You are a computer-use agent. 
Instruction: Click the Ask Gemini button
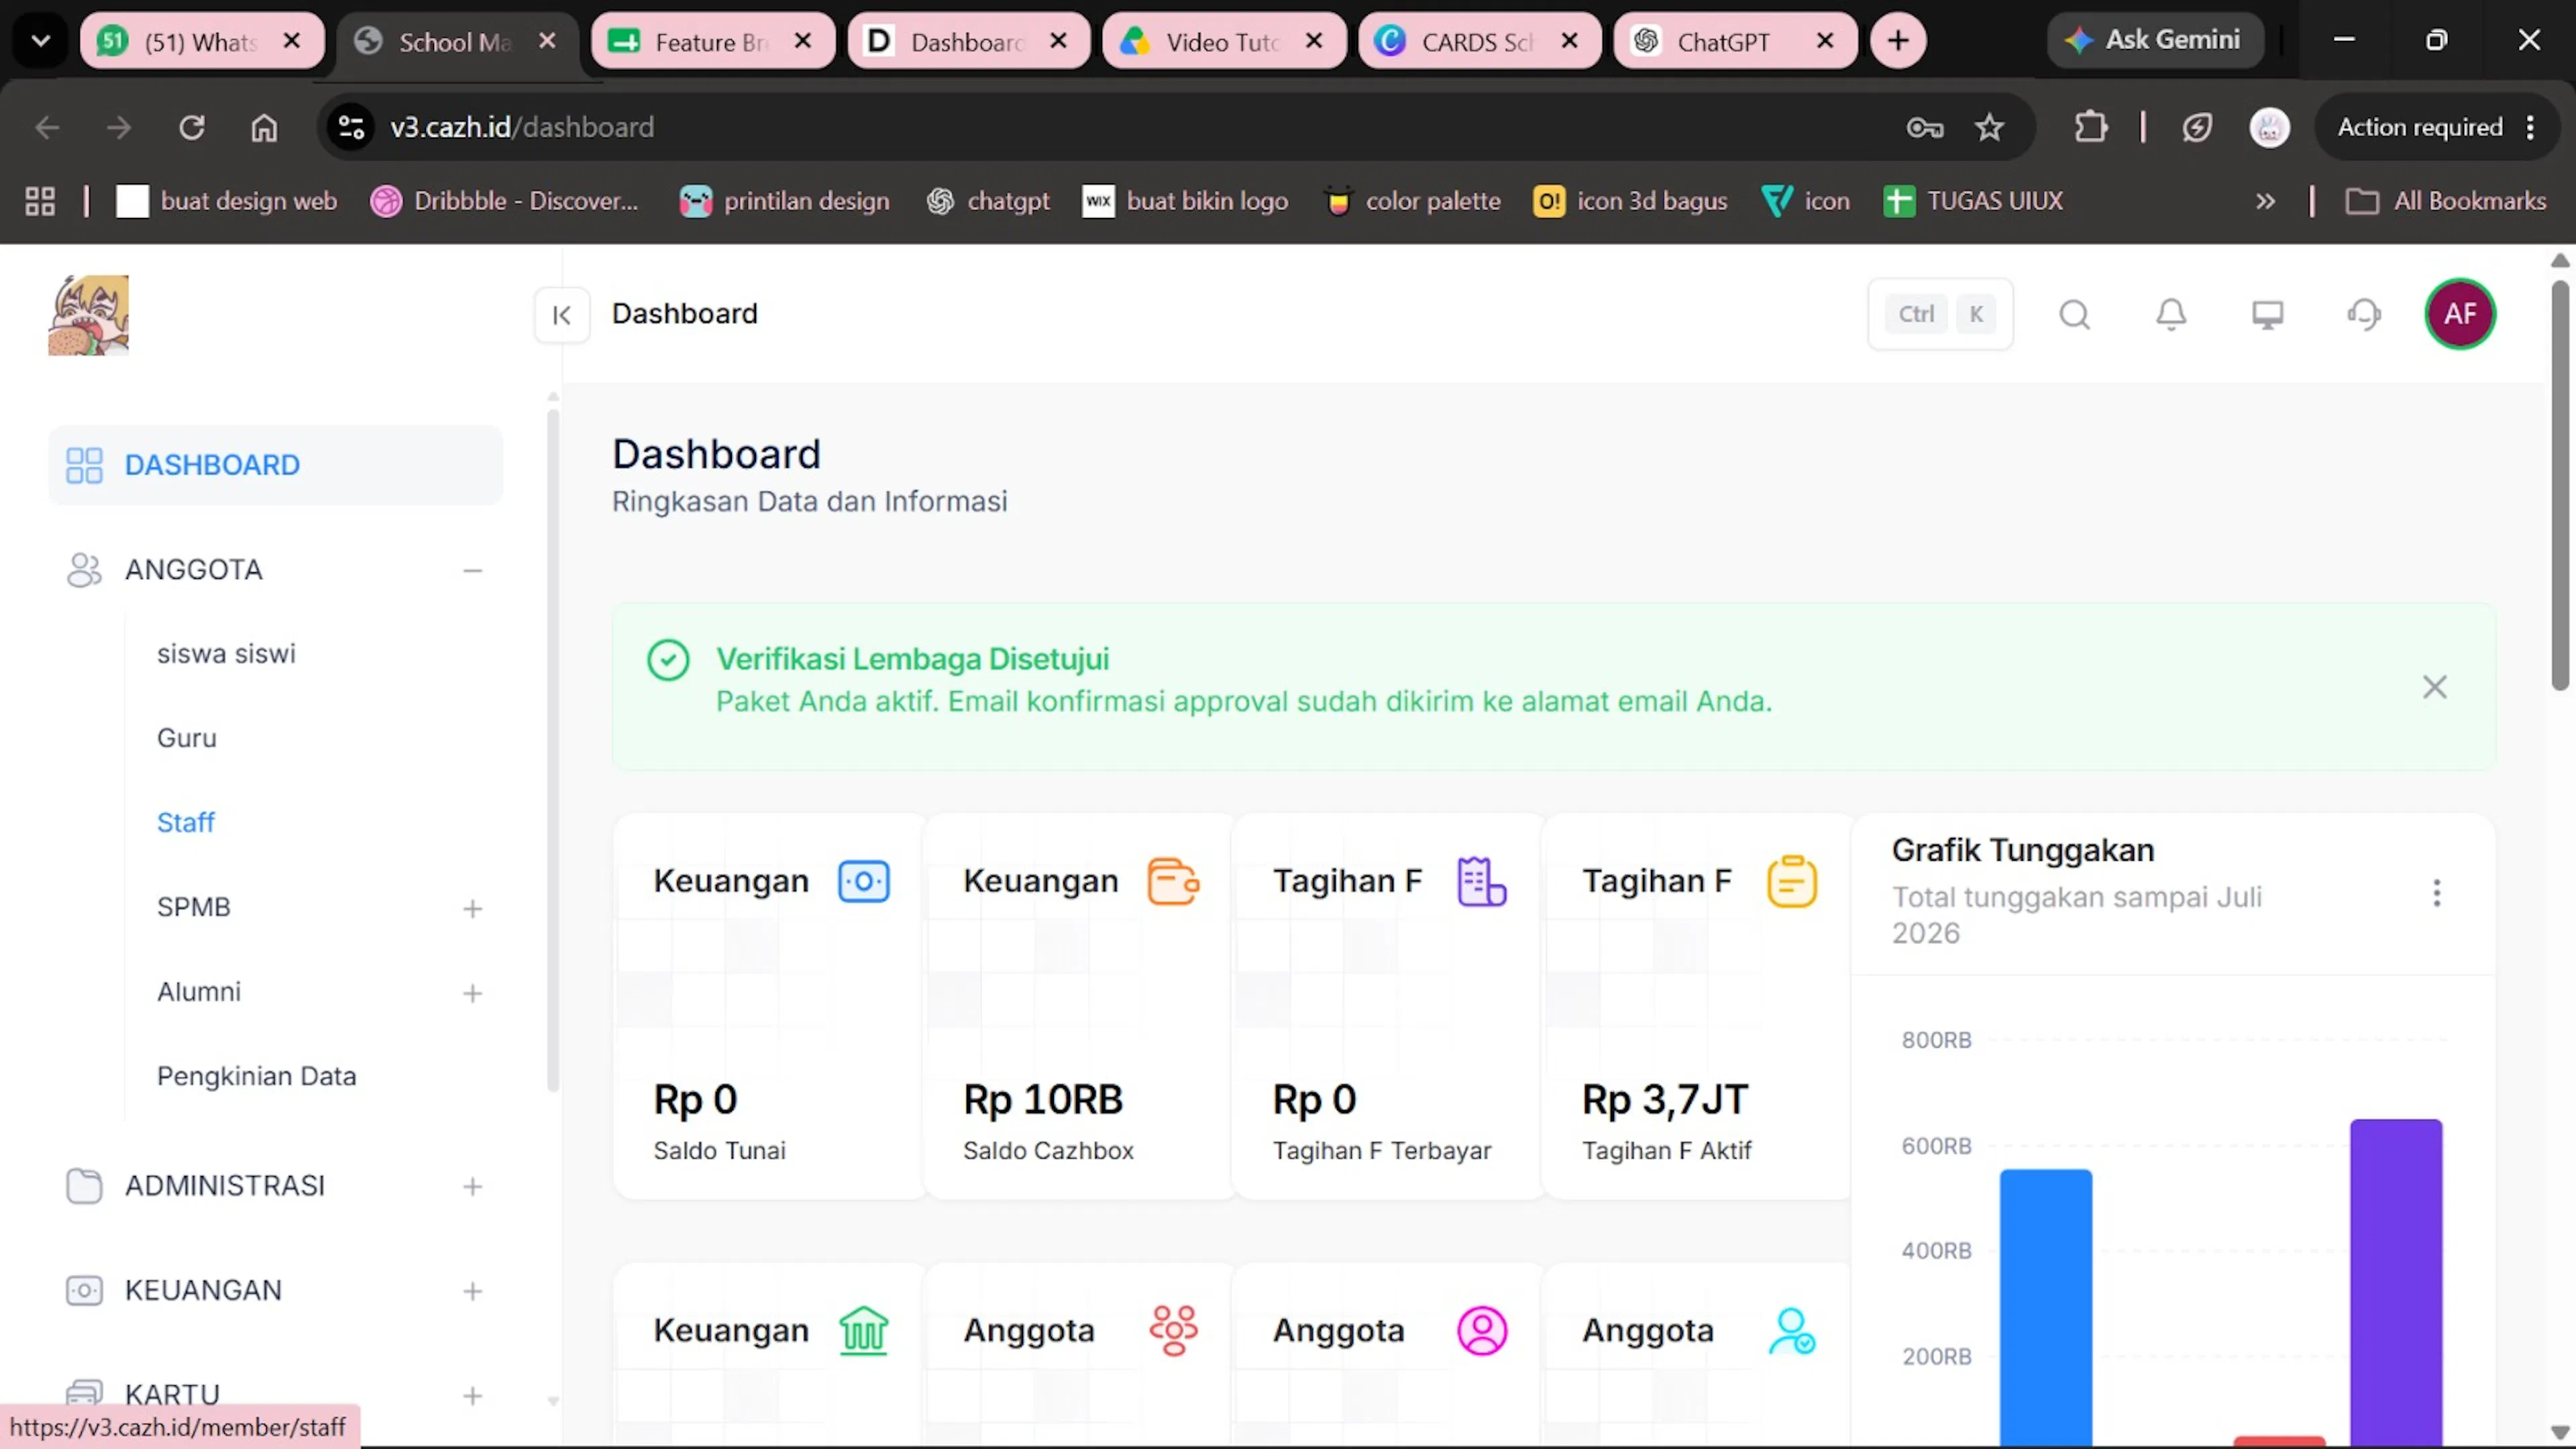2155,40
